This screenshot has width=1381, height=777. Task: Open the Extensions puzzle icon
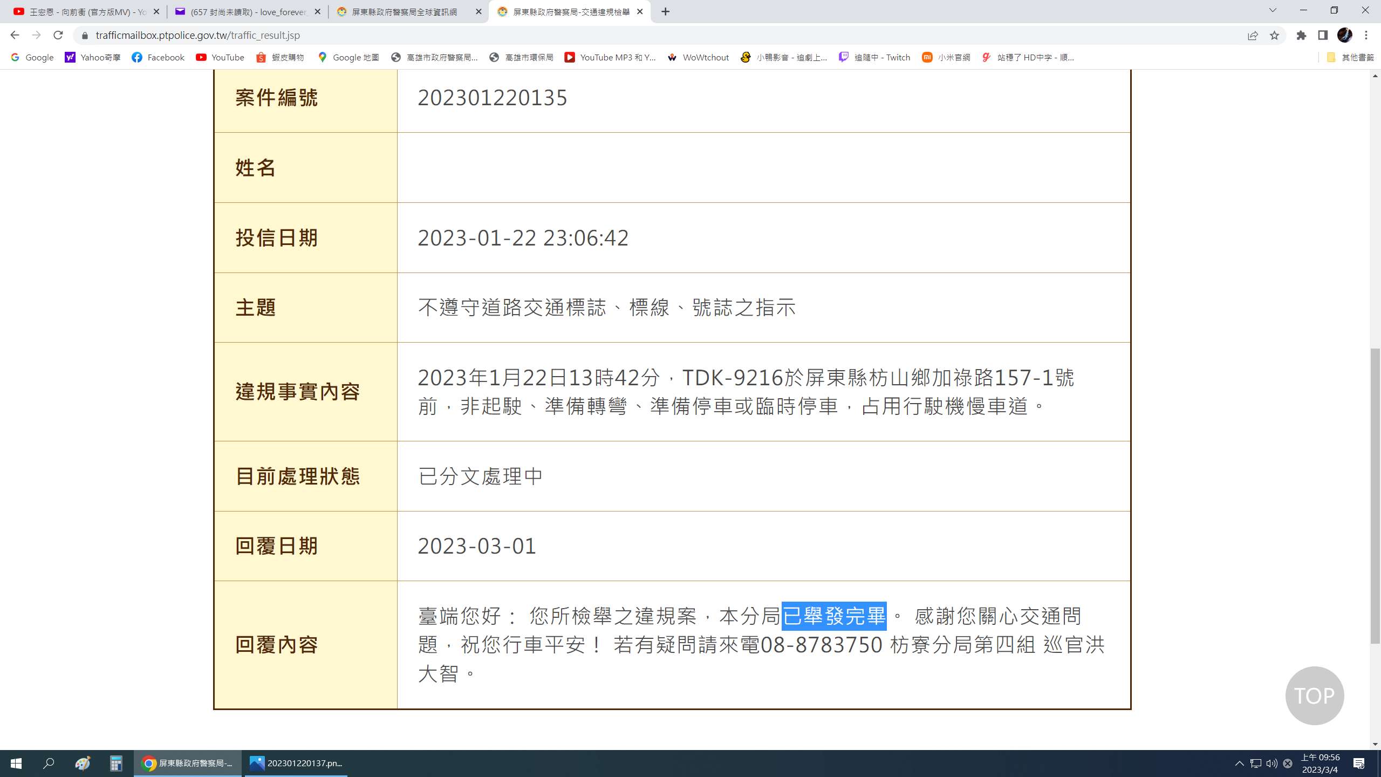(x=1302, y=35)
